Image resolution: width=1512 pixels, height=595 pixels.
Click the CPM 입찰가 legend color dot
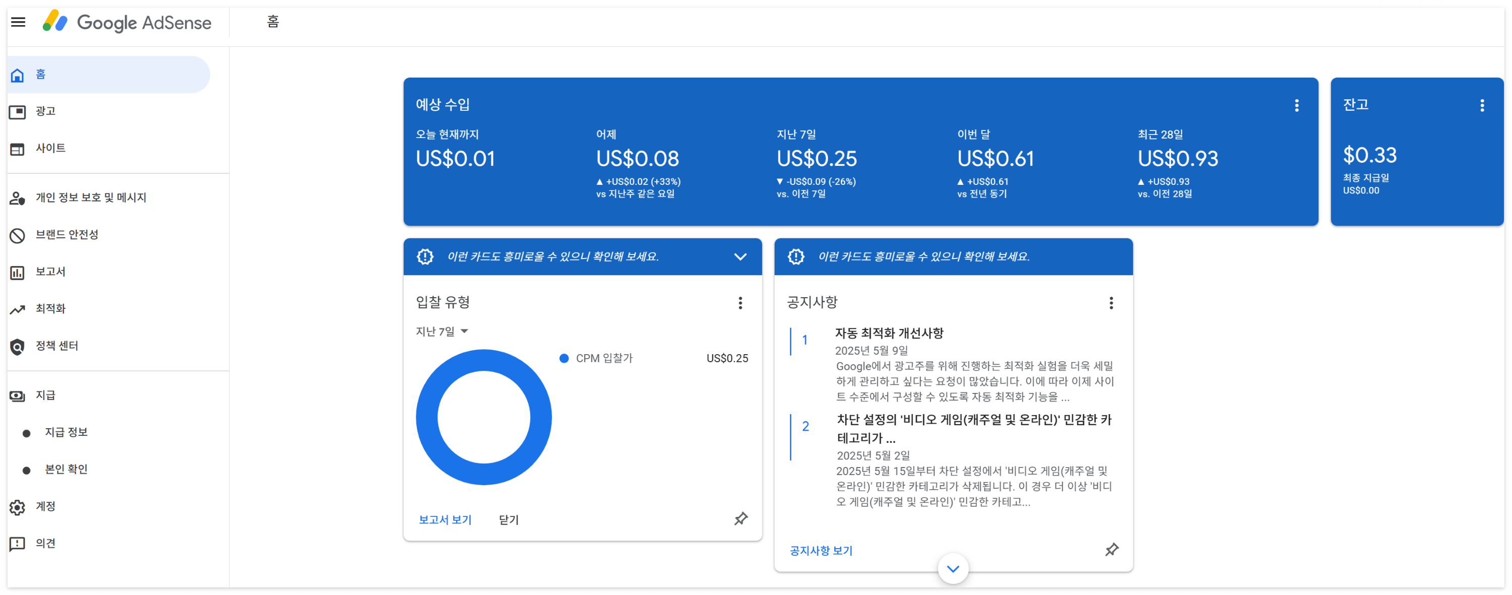pyautogui.click(x=563, y=359)
